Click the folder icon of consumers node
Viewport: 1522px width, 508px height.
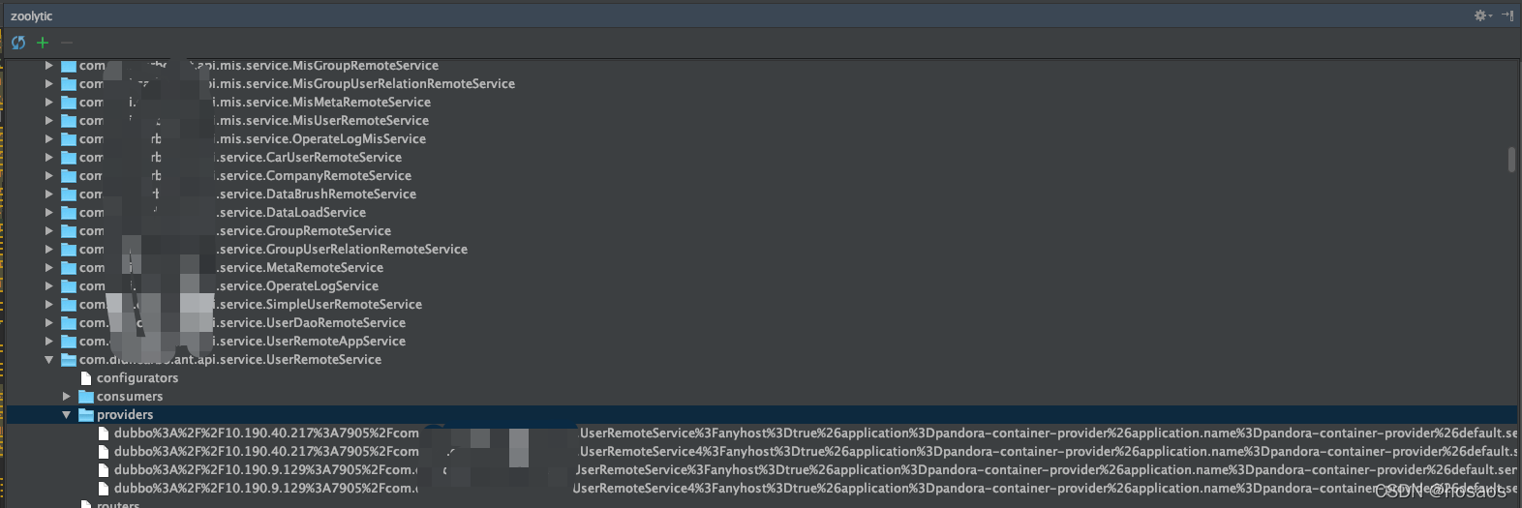point(86,397)
